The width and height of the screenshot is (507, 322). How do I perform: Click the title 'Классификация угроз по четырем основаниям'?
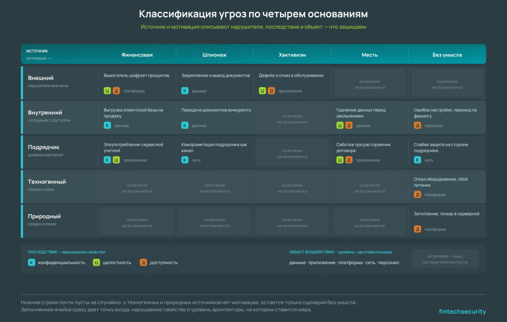pos(253,14)
